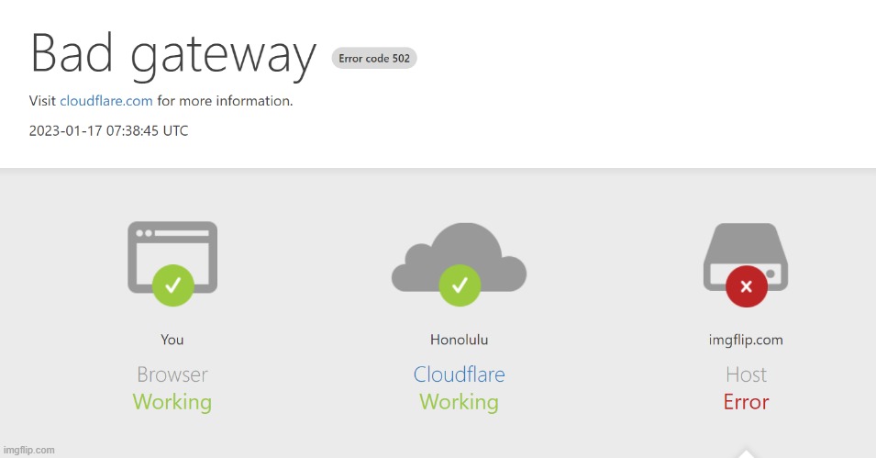Image resolution: width=876 pixels, height=458 pixels.
Task: Select the green checkmark on cloud icon
Action: [x=459, y=285]
